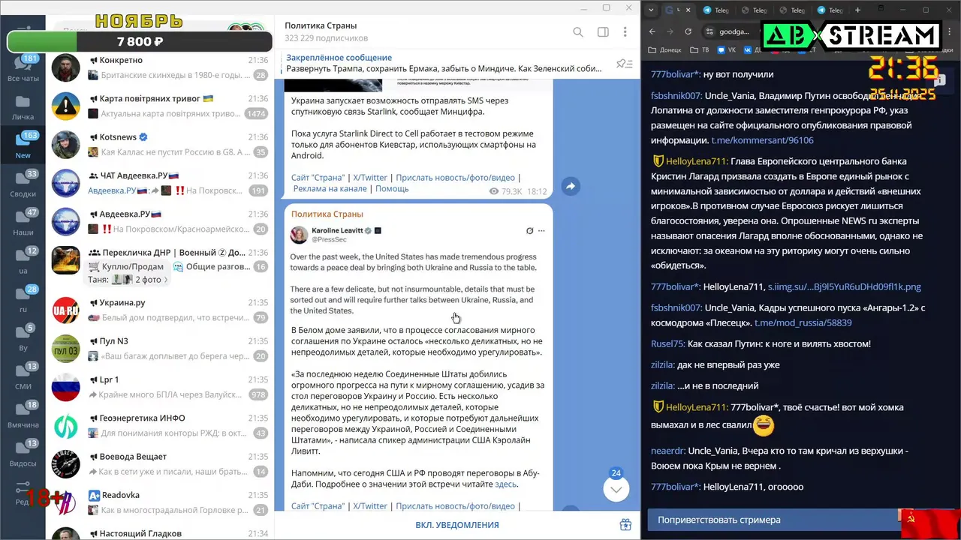Open the Видосы folder

pyautogui.click(x=23, y=454)
